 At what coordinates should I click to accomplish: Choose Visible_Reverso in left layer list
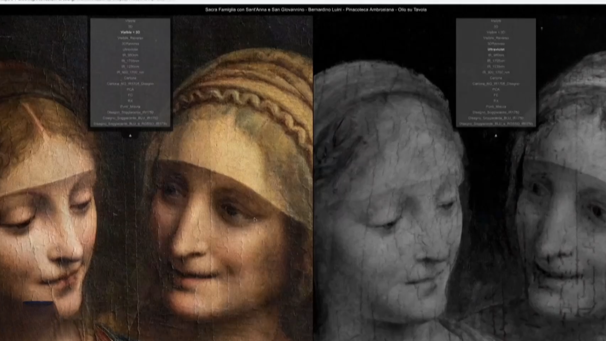tap(130, 38)
